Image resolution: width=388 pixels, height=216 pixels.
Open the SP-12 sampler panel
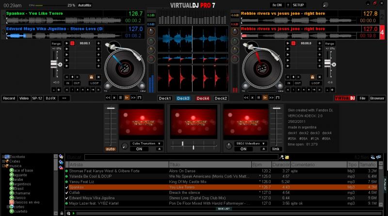37,98
